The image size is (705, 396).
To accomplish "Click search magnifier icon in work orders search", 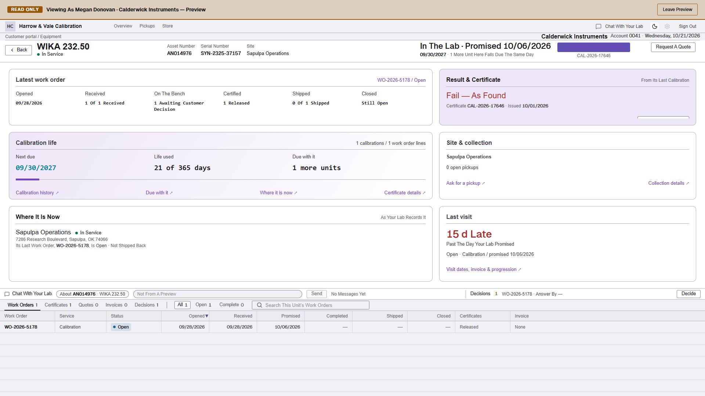I will [x=259, y=305].
